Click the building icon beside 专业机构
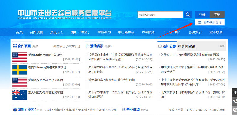 124,110
